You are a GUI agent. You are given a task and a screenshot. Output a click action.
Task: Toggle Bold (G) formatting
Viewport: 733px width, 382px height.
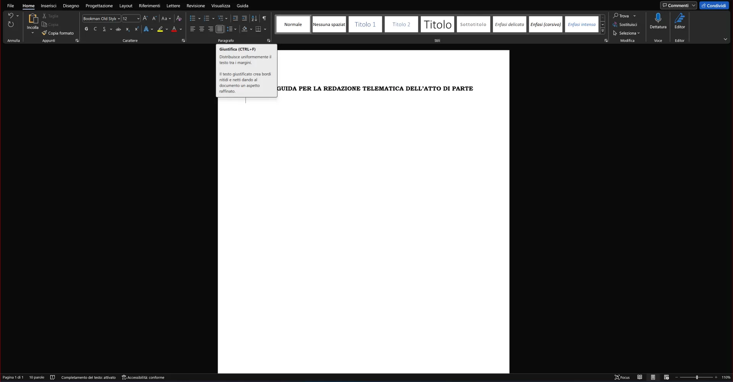86,29
